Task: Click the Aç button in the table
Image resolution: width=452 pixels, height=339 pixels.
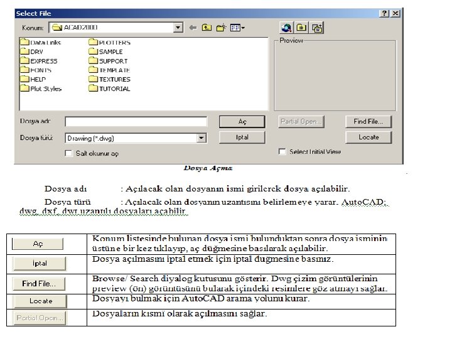Action: click(38, 244)
